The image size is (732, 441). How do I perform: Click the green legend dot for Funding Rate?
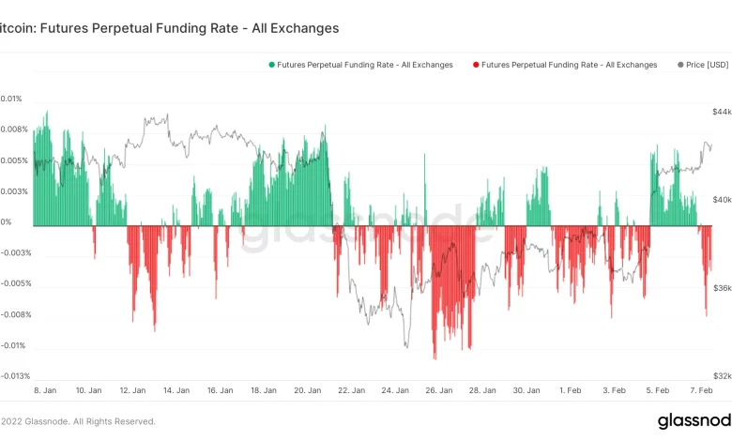pyautogui.click(x=272, y=65)
